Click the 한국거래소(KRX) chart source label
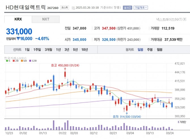 click(x=15, y=58)
